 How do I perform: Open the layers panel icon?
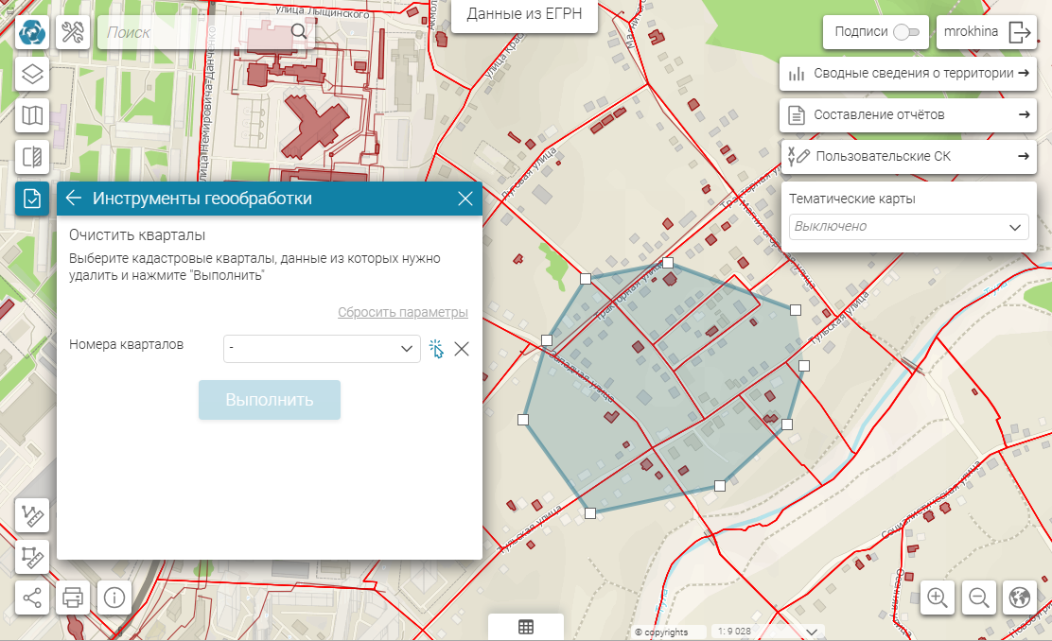32,74
